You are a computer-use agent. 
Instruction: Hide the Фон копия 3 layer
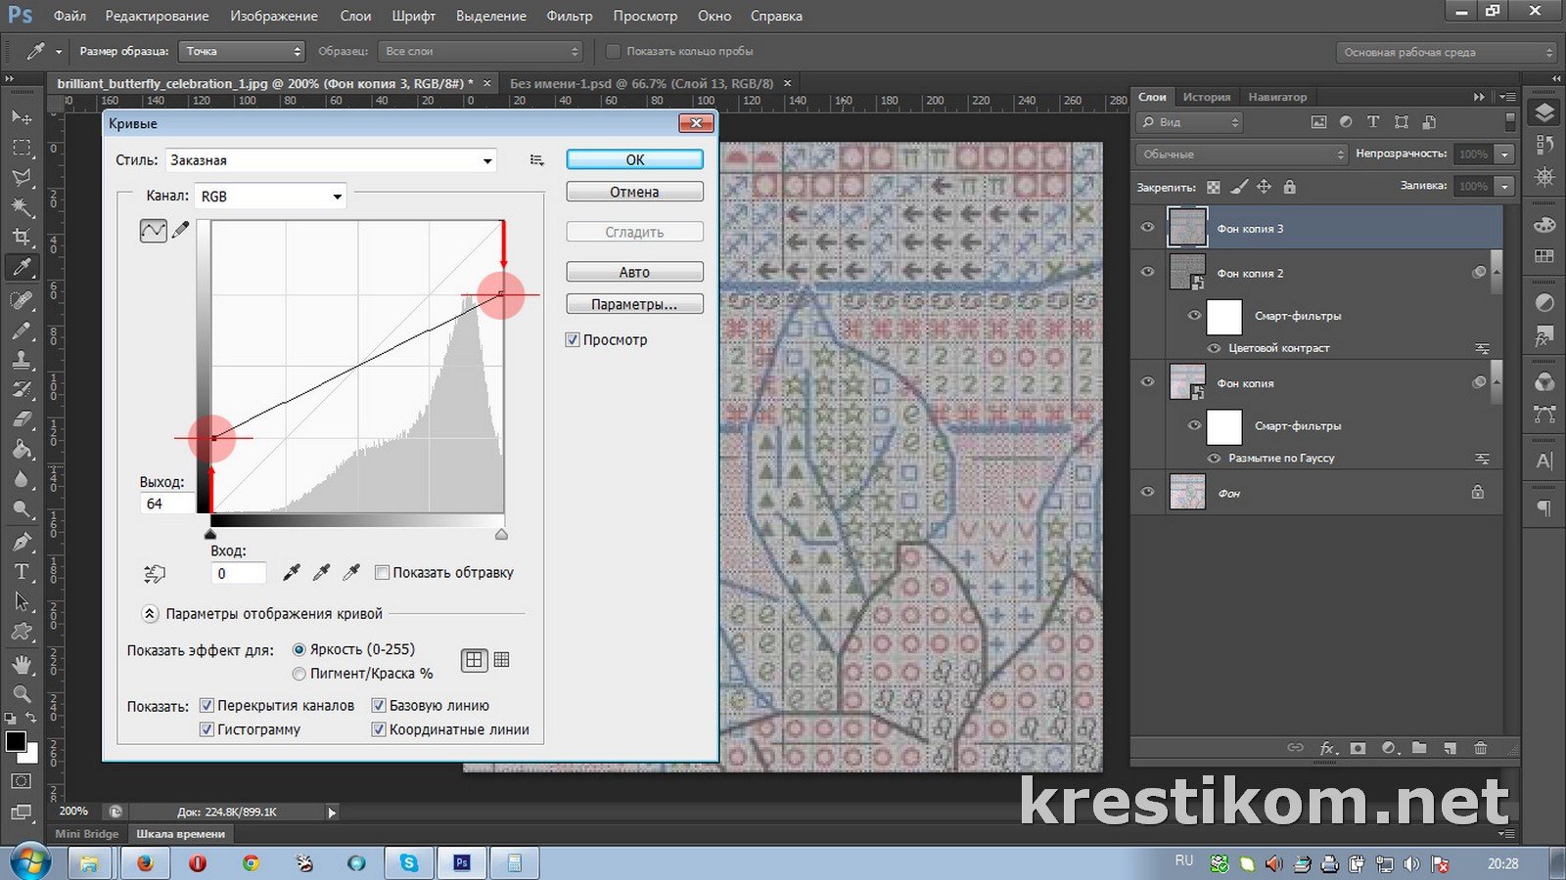pos(1147,228)
